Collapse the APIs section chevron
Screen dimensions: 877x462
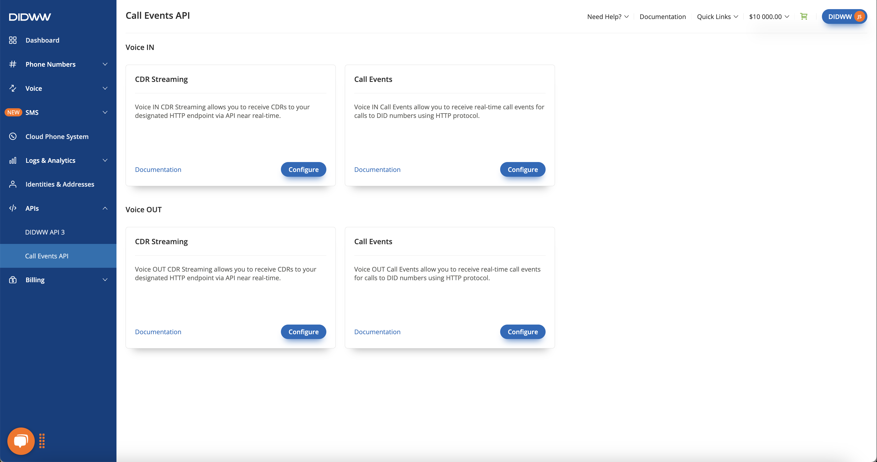tap(105, 208)
